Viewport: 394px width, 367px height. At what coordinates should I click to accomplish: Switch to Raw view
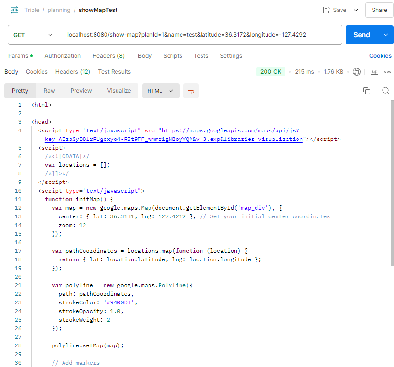[49, 91]
